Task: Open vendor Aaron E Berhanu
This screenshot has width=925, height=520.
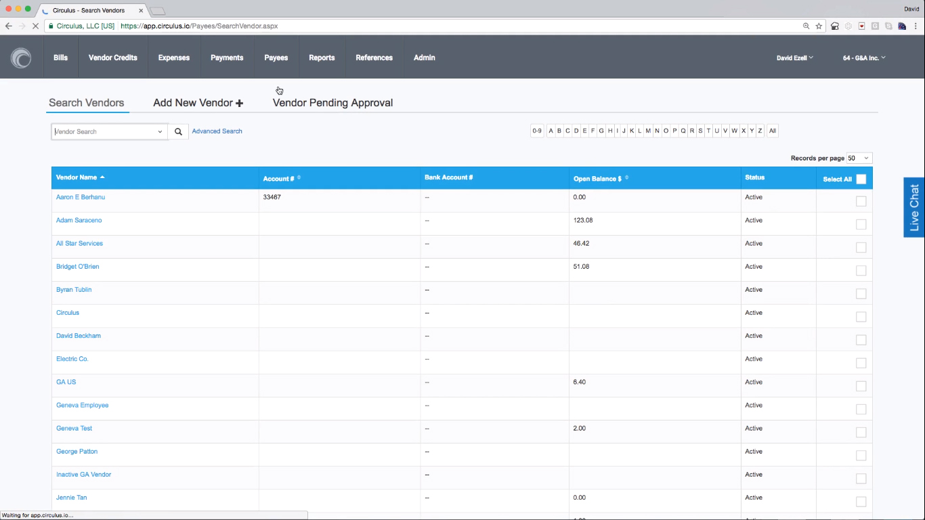Action: 81,197
